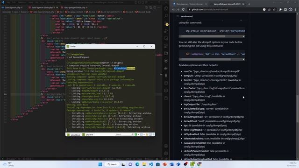Toggle Chrome side panel
This screenshot has width=299, height=168.
click(285, 9)
